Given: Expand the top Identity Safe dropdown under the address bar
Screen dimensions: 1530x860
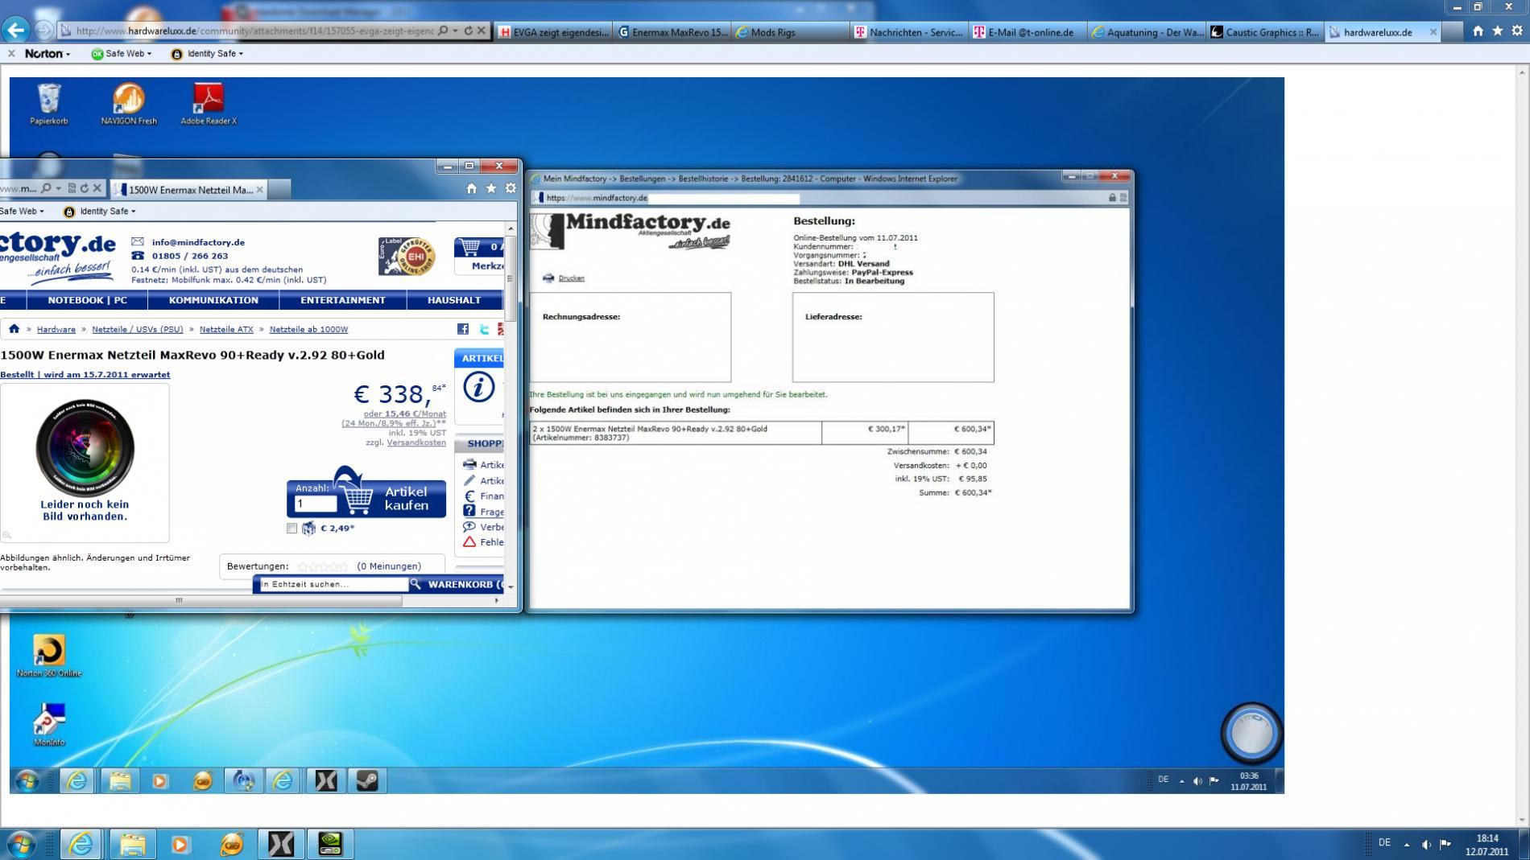Looking at the screenshot, I should tap(207, 53).
